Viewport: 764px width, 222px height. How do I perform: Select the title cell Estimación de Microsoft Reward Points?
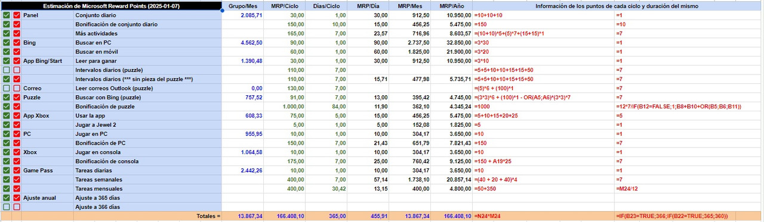click(111, 6)
